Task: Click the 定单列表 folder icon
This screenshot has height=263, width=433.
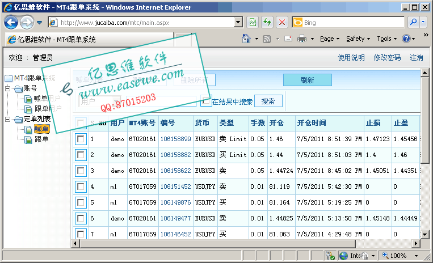Action: point(19,120)
